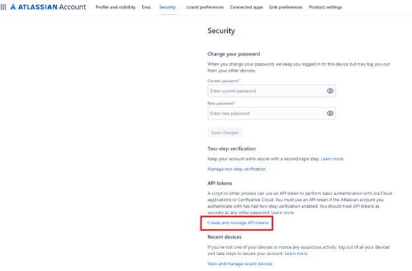412x271 pixels.
Task: Click the Atlassian logo icon
Action: pyautogui.click(x=13, y=7)
